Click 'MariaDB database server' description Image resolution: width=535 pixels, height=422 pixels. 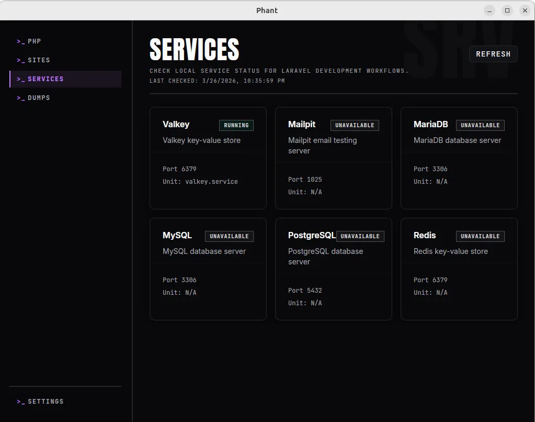[x=457, y=140]
